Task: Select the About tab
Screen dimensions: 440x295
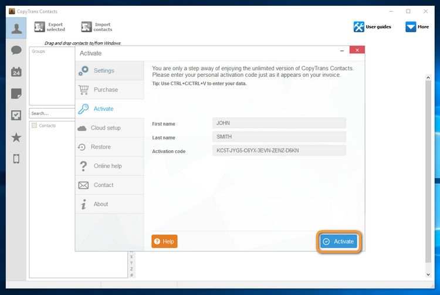Action: 110,204
